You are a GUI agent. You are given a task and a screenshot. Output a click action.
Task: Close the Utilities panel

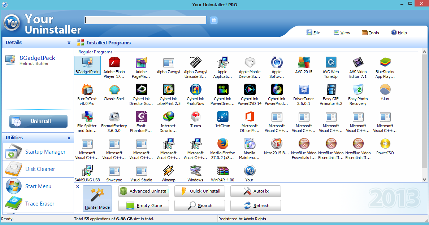tap(69, 138)
